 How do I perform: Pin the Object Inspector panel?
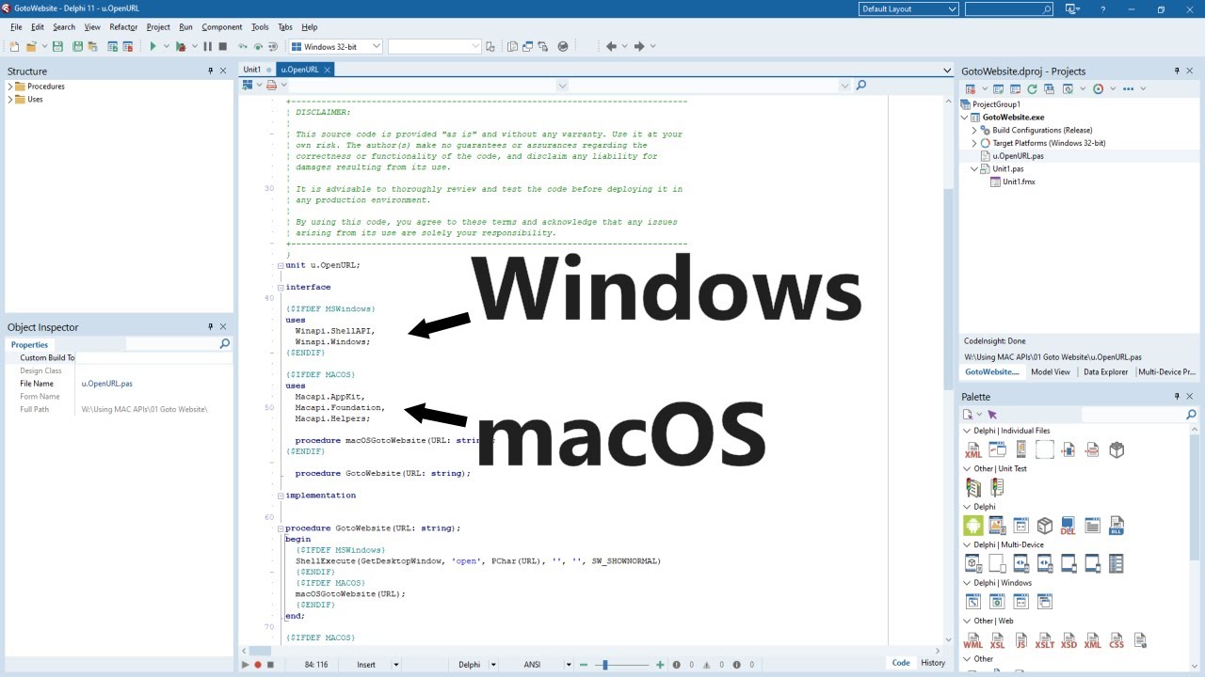[210, 326]
